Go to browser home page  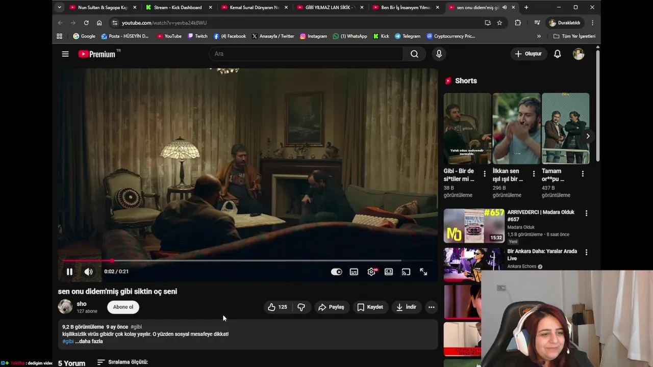point(99,23)
